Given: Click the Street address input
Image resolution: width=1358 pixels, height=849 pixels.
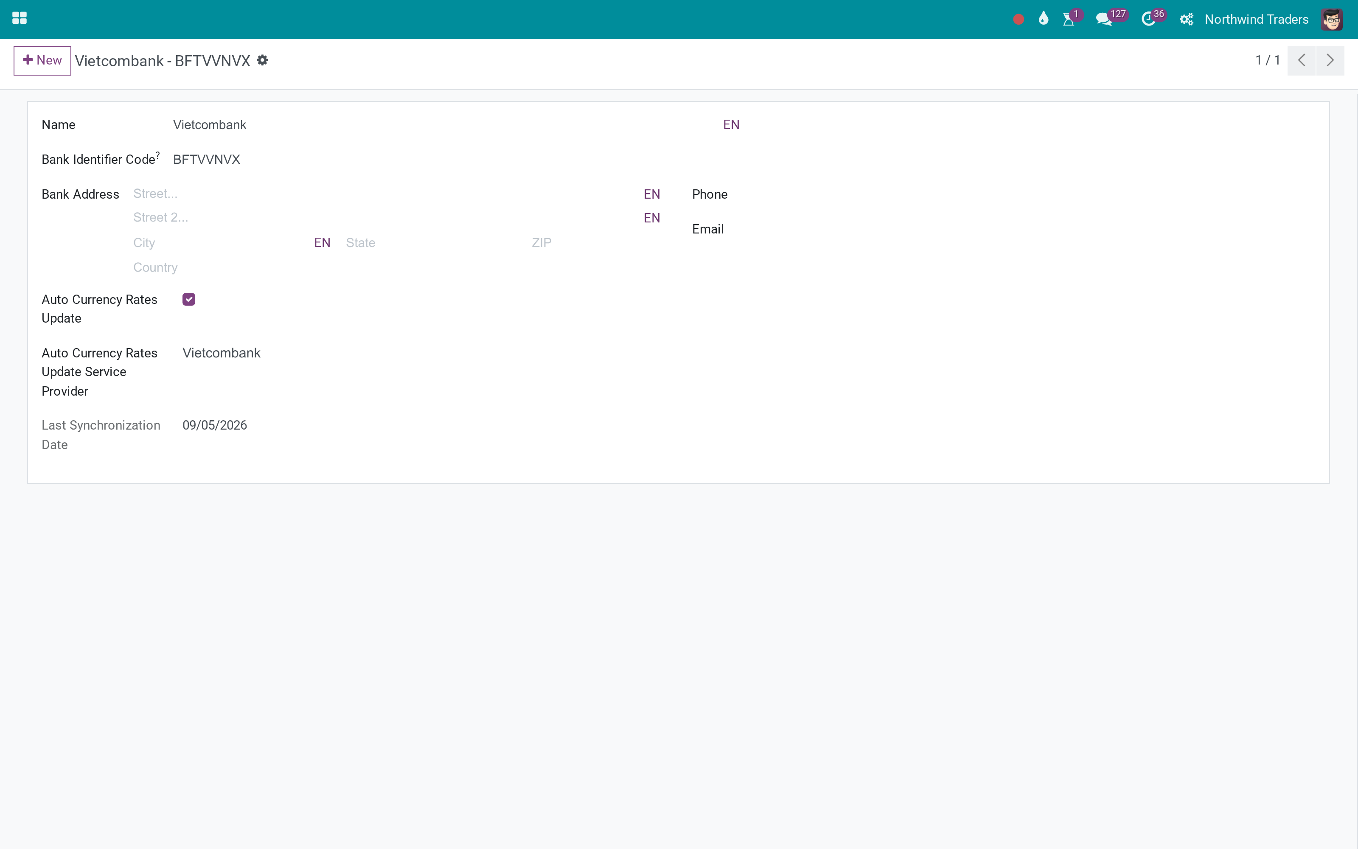Looking at the screenshot, I should (386, 194).
